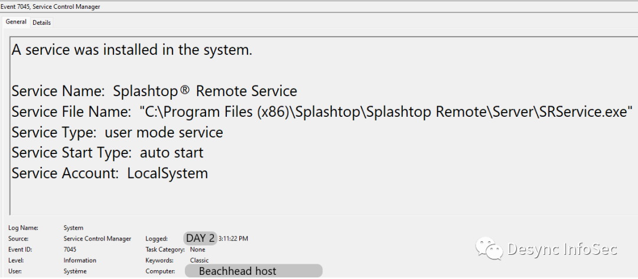
Task: Click the User value Système
Action: (75, 271)
